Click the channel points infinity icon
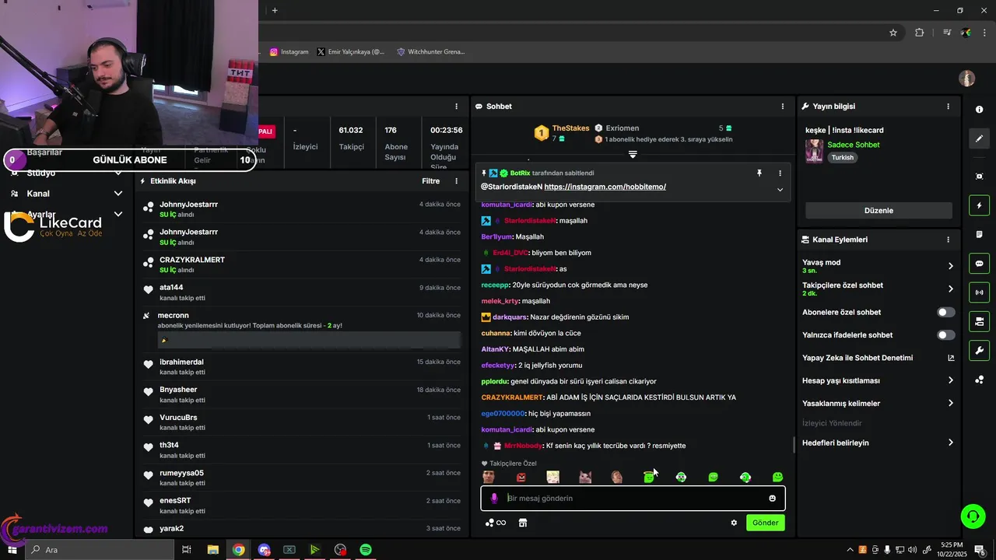 (496, 523)
